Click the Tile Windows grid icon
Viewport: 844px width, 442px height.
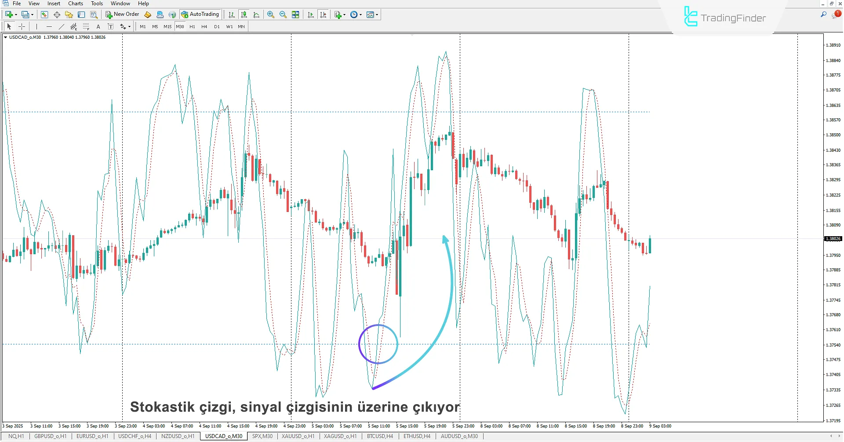click(295, 15)
